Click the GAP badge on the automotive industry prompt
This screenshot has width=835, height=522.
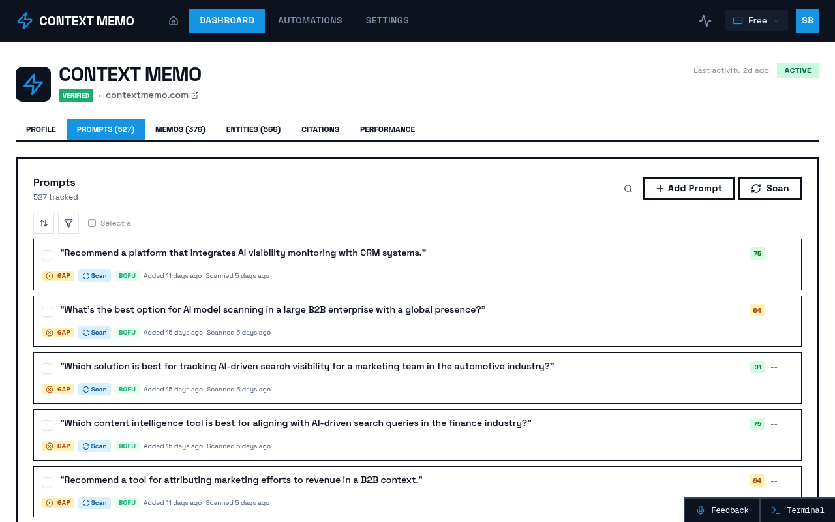tap(57, 389)
